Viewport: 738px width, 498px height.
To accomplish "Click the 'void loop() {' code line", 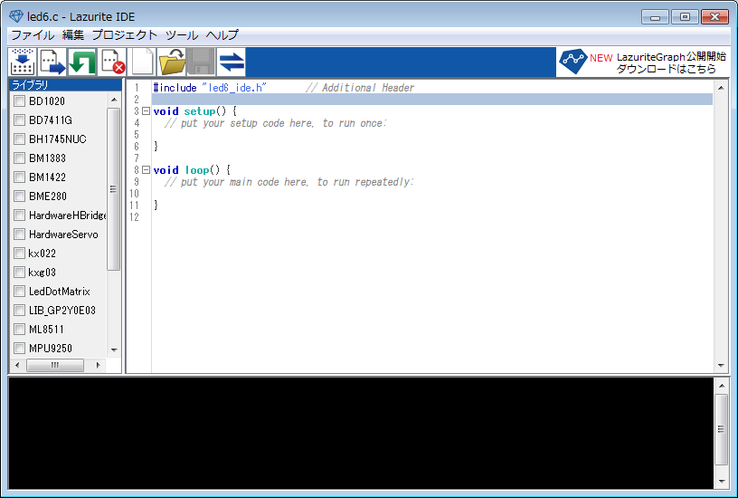I will point(192,170).
